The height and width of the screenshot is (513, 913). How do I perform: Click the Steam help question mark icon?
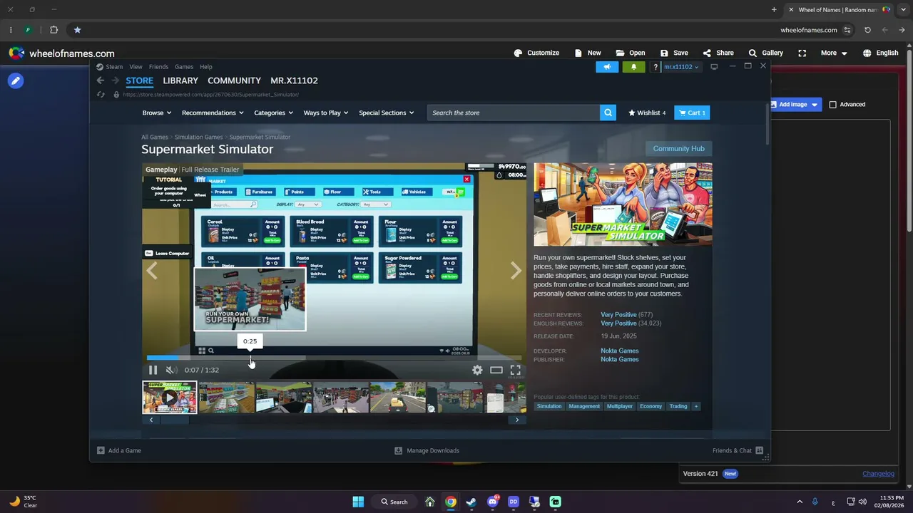[x=656, y=67]
